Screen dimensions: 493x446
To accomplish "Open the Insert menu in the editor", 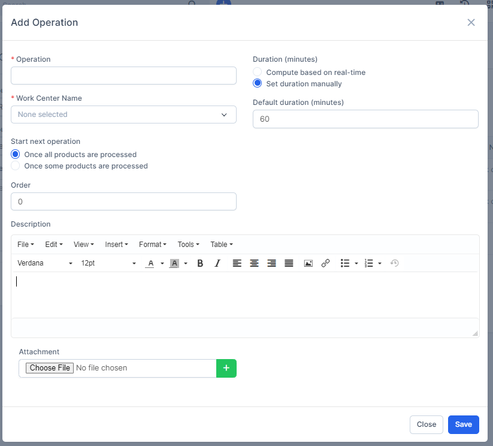I will pyautogui.click(x=116, y=245).
